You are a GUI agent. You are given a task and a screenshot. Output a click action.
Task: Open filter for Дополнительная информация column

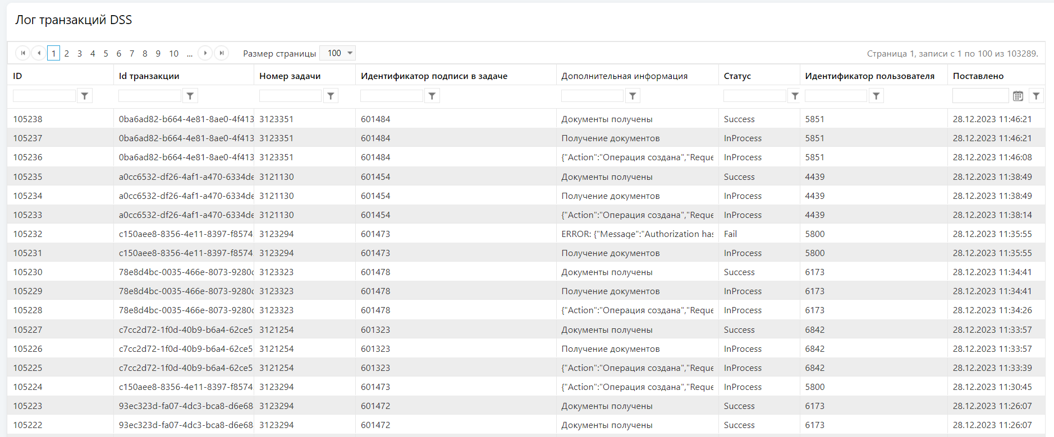click(x=633, y=96)
